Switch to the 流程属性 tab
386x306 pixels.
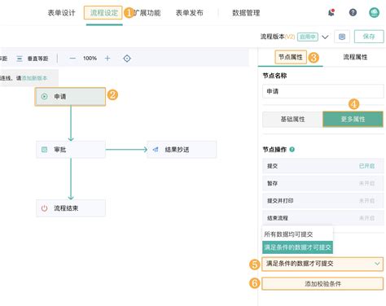(355, 57)
